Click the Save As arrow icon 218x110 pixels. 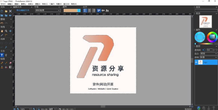point(10,15)
